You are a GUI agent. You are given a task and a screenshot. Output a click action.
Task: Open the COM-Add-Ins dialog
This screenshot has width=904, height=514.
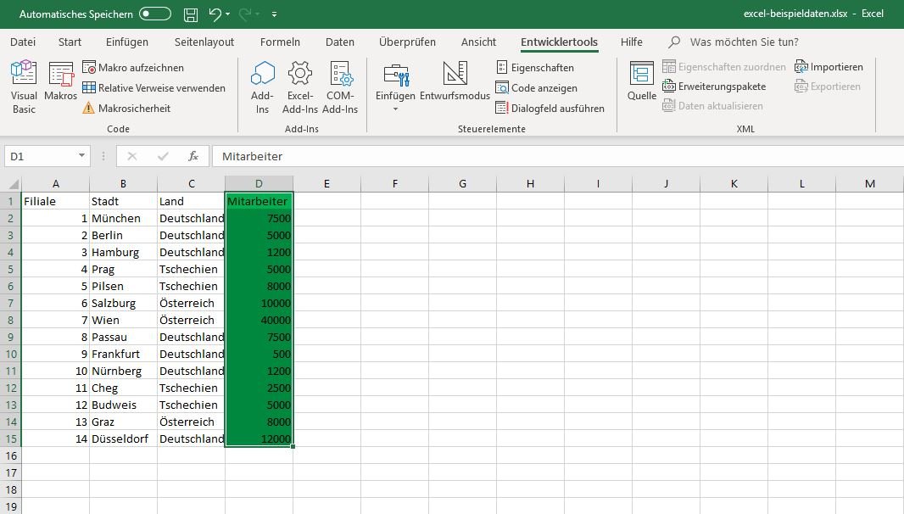(340, 87)
